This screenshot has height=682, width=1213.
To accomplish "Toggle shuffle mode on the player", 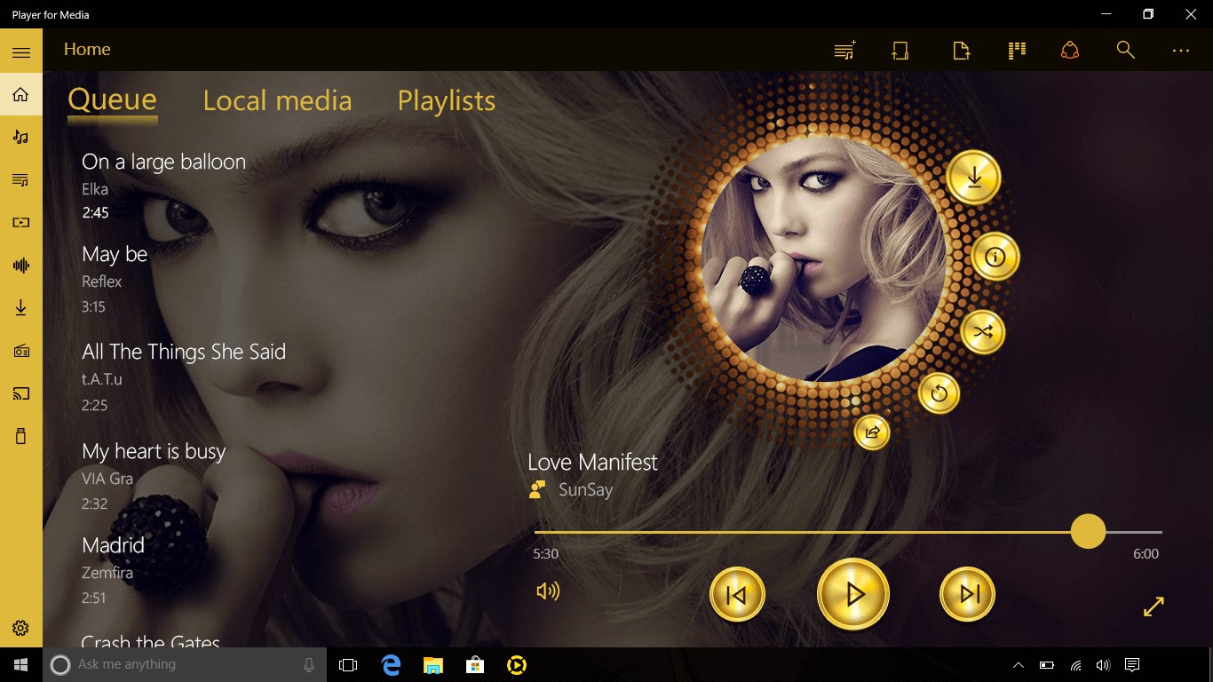I will (x=983, y=331).
